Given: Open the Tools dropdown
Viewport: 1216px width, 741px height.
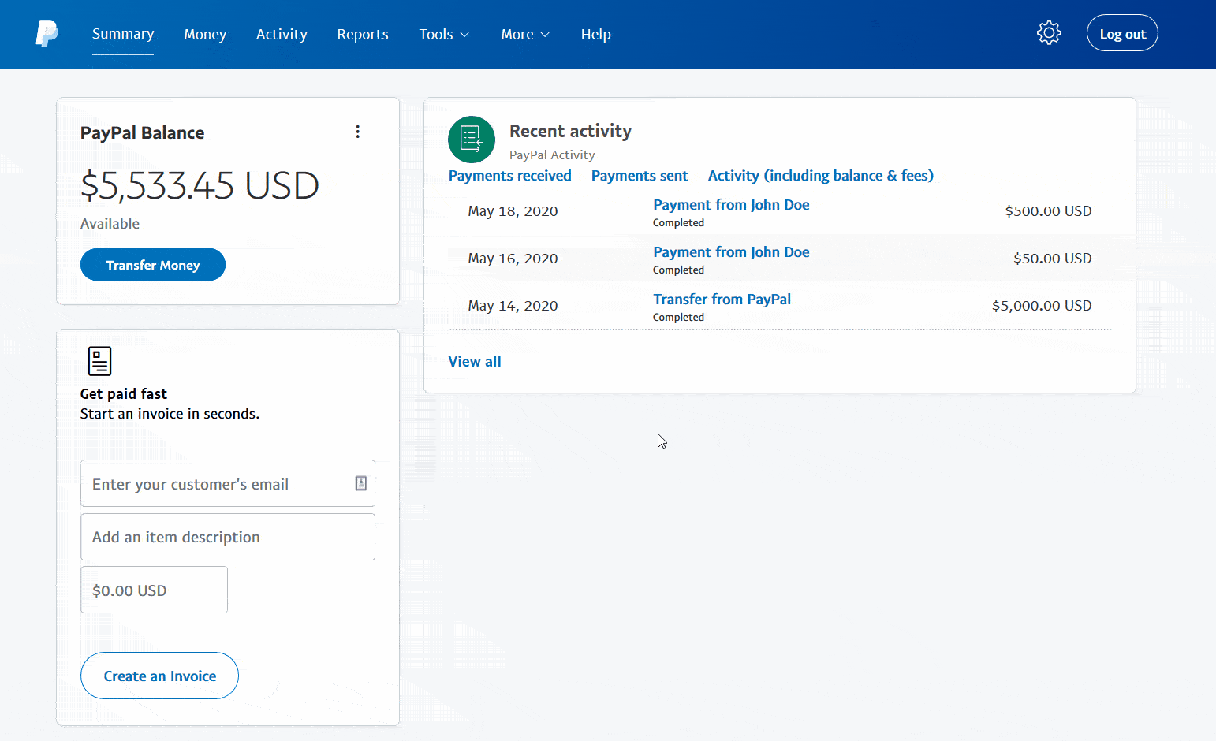Looking at the screenshot, I should (443, 34).
